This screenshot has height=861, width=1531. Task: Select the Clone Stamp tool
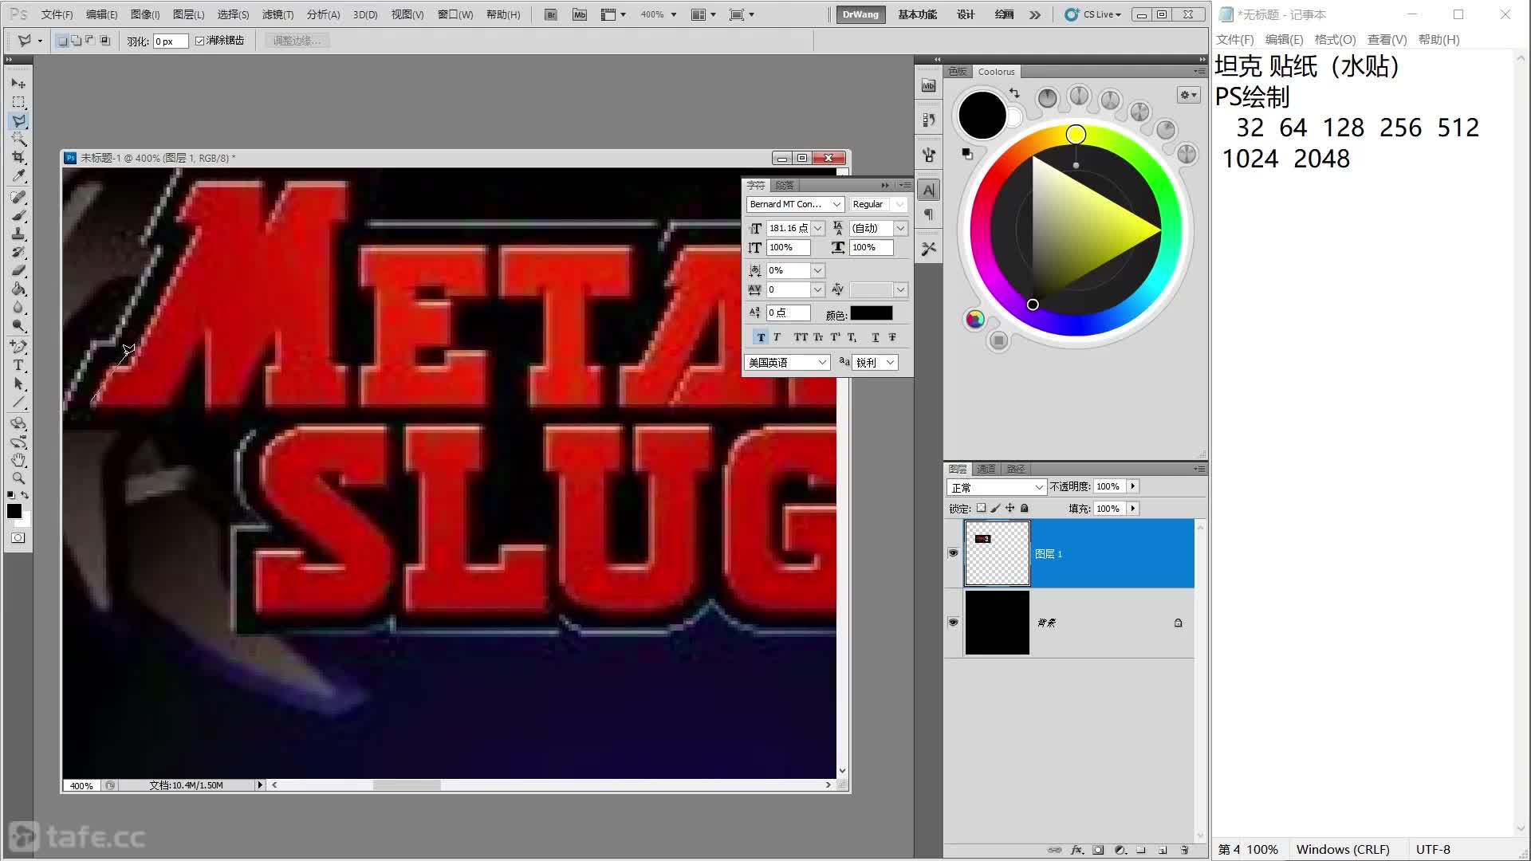[x=18, y=234]
